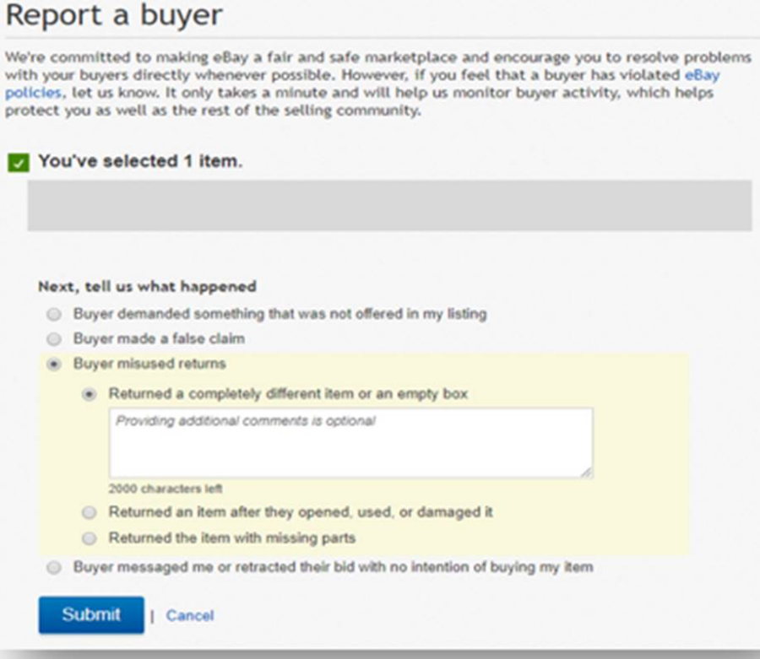
Task: Click inside the additional comments text area
Action: [351, 443]
